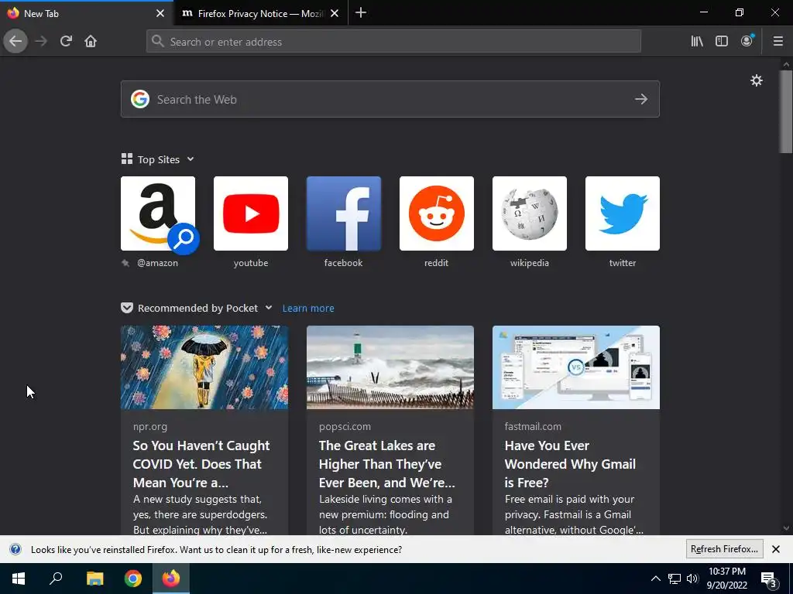This screenshot has height=594, width=793.
Task: Open the hamburger application menu
Action: pos(778,42)
